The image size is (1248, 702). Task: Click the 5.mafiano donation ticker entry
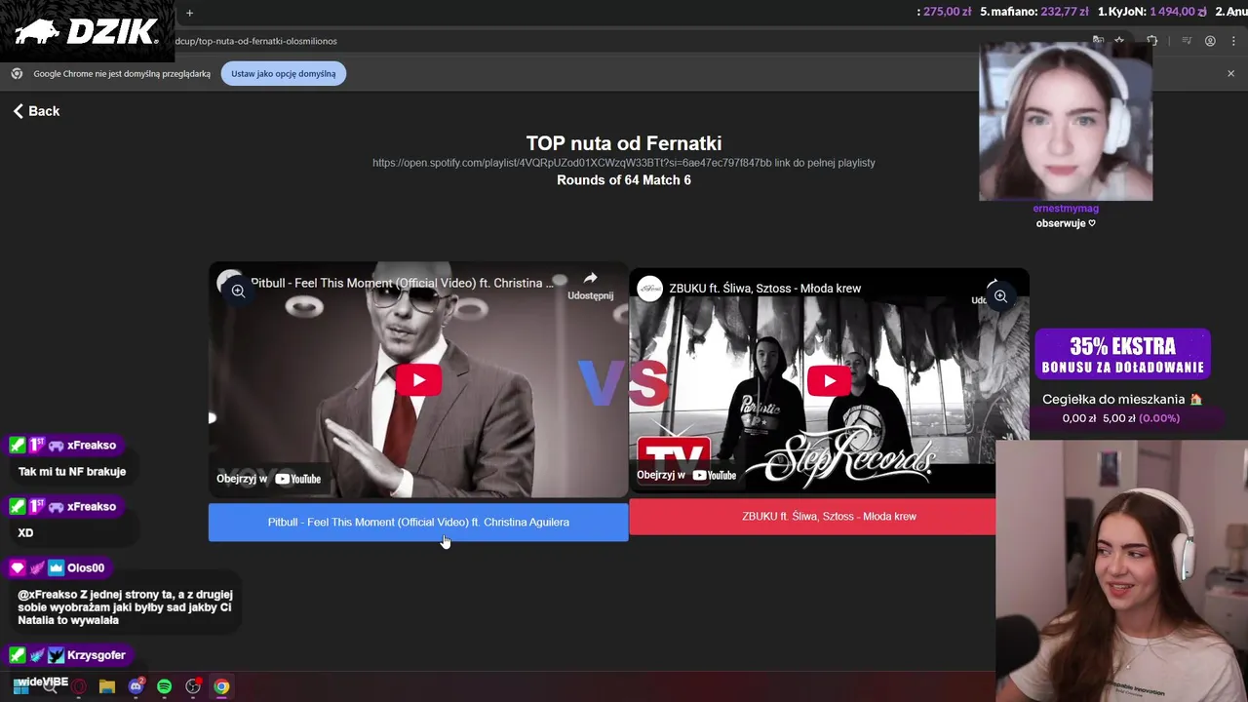(1033, 12)
